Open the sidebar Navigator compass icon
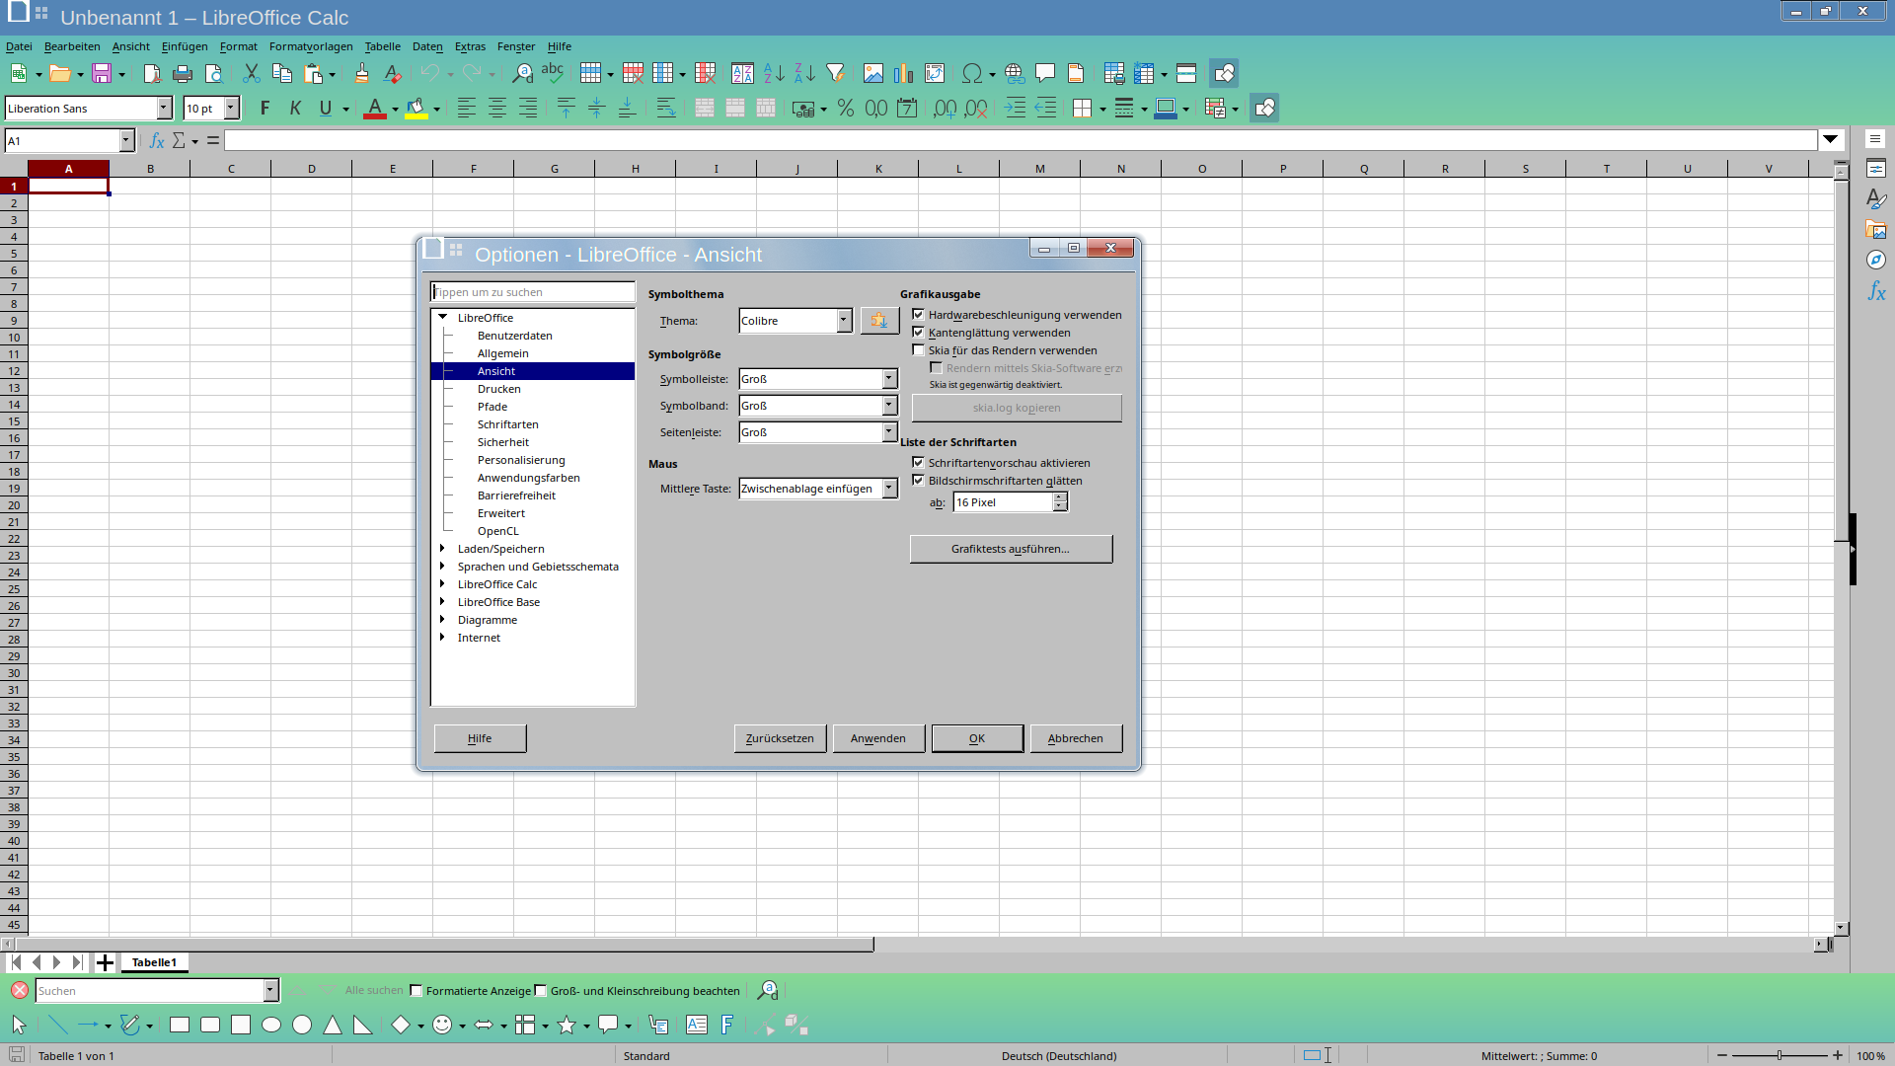Viewport: 1895px width, 1066px height. (x=1876, y=260)
